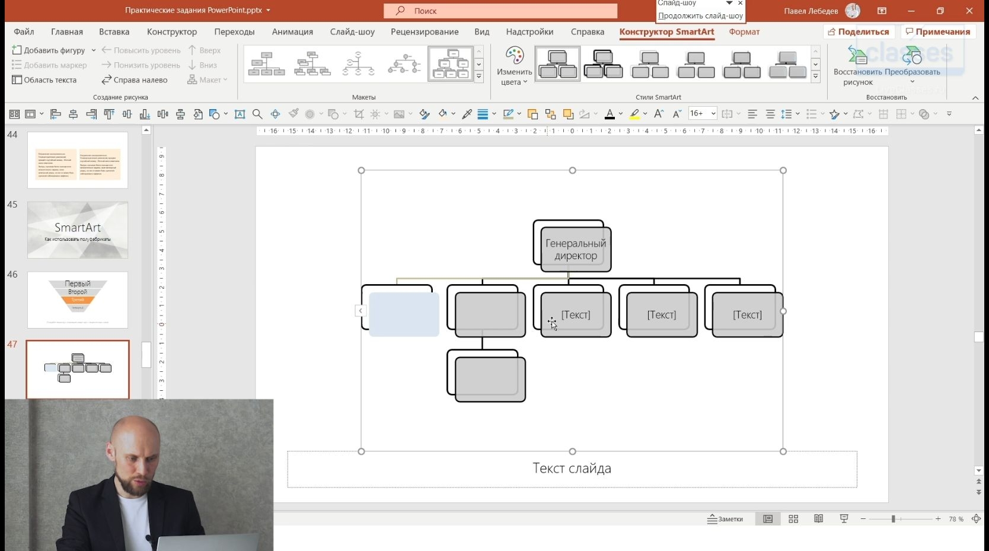The width and height of the screenshot is (989, 551).
Task: Toggle Notes (Заметки) pane
Action: tap(725, 519)
